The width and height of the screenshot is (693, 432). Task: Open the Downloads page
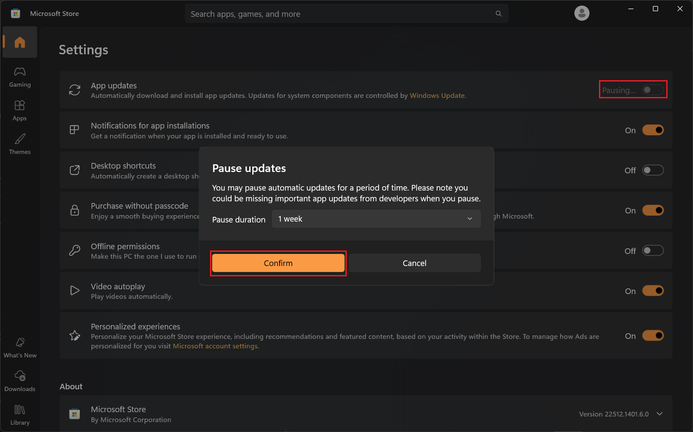click(x=20, y=382)
